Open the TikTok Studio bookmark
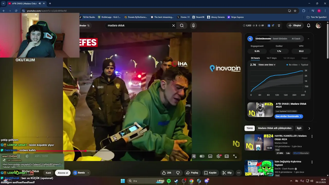329x185 pixels. [x=87, y=17]
